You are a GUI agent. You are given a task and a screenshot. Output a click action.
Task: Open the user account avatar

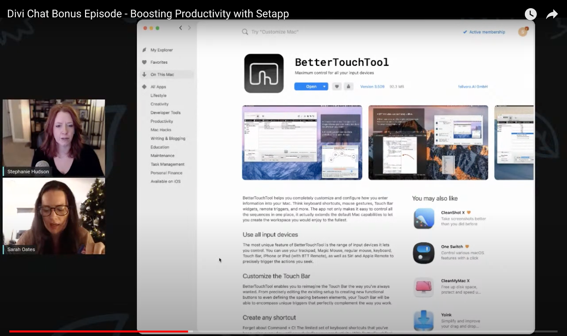pos(523,32)
